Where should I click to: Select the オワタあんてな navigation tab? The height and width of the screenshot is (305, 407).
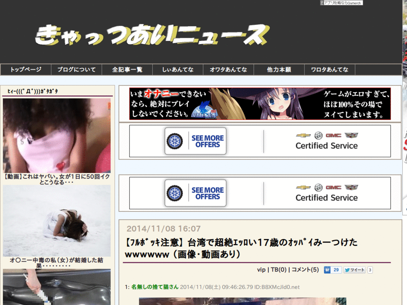[229, 69]
